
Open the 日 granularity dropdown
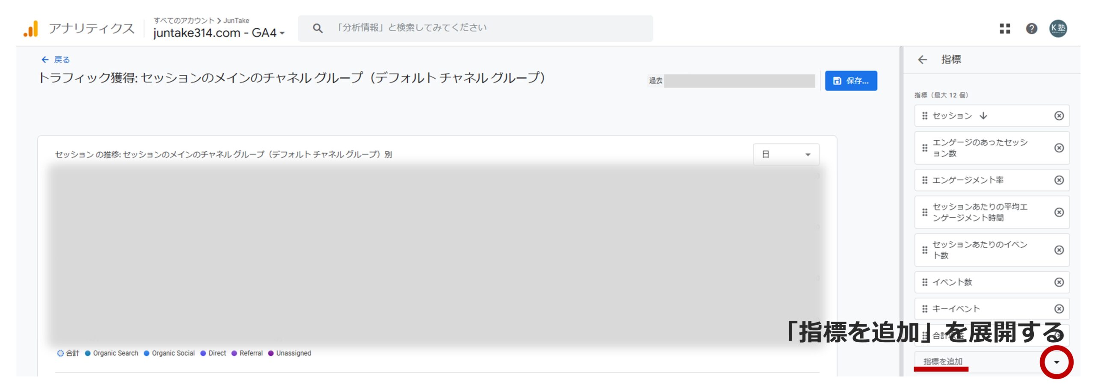[785, 154]
